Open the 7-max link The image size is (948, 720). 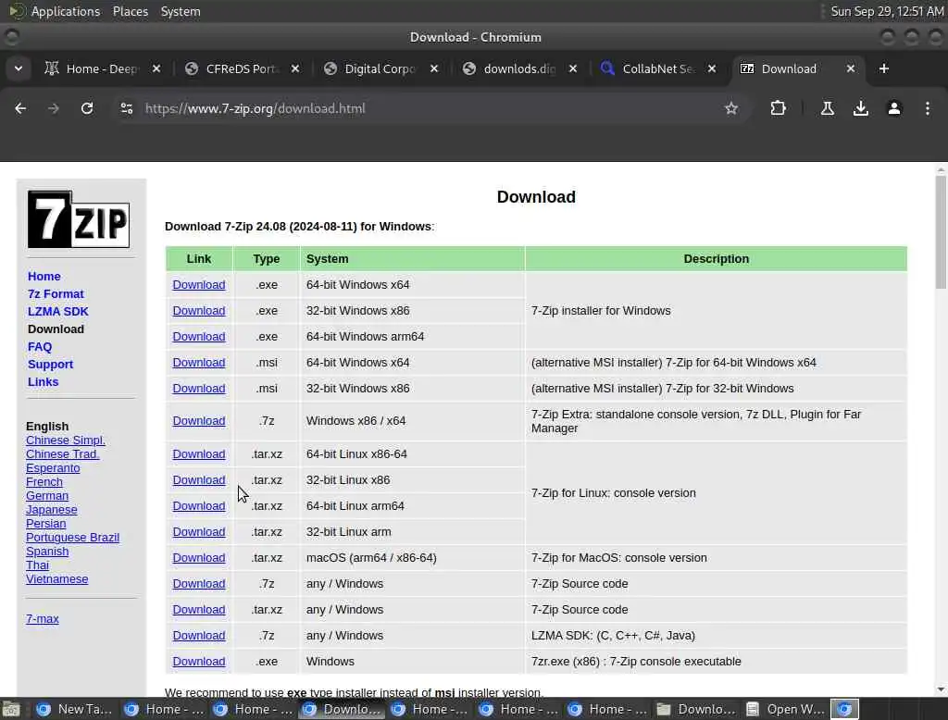click(43, 619)
